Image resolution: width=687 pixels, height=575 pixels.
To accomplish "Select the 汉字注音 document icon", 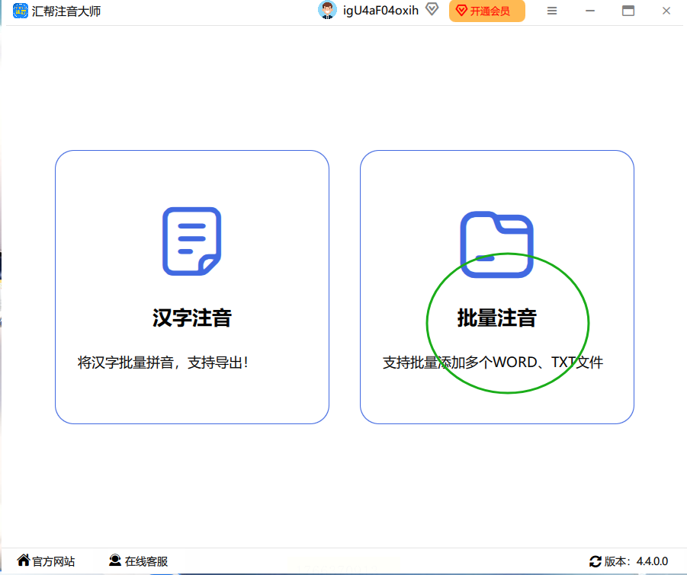I will tap(191, 241).
